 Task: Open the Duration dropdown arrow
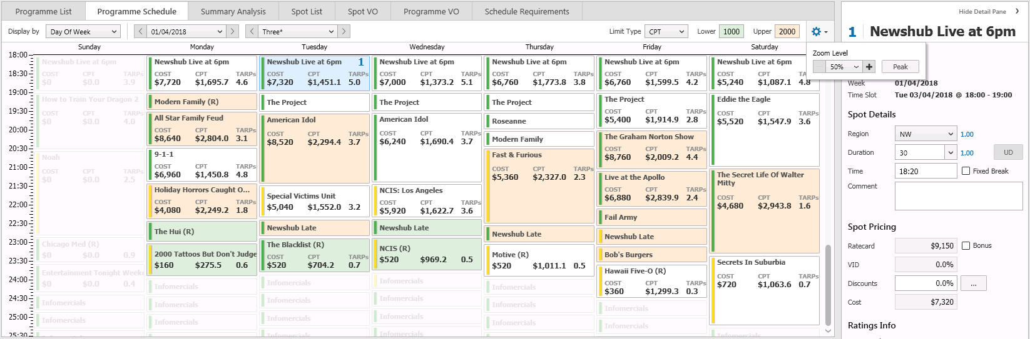pos(951,152)
